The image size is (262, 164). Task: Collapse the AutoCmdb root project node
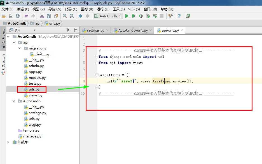coord(8,37)
